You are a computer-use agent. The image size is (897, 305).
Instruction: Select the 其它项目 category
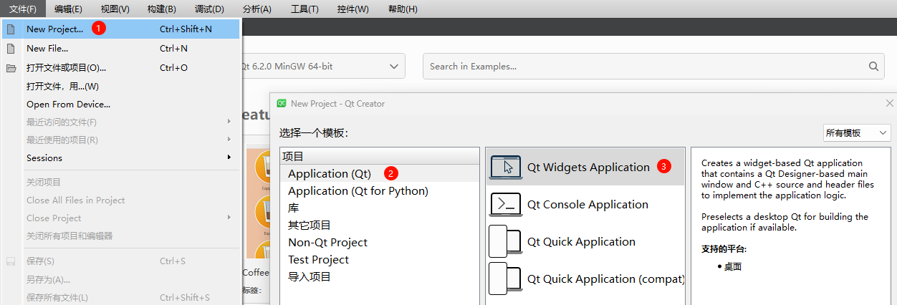tap(379, 225)
